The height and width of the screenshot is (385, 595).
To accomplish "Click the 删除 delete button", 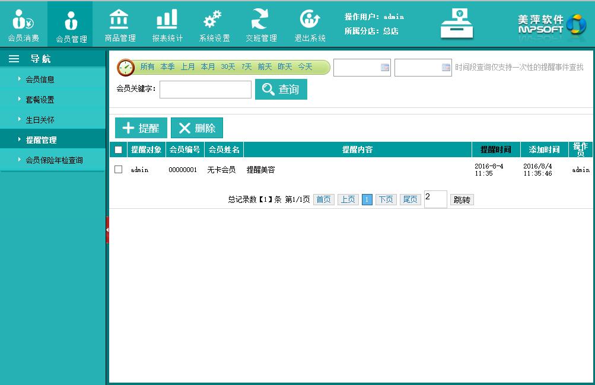I will [197, 128].
